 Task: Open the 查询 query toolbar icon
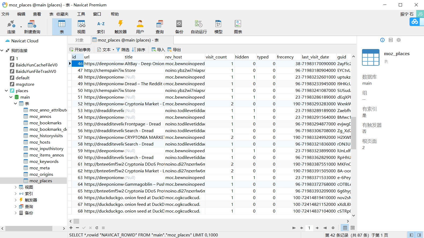160,27
